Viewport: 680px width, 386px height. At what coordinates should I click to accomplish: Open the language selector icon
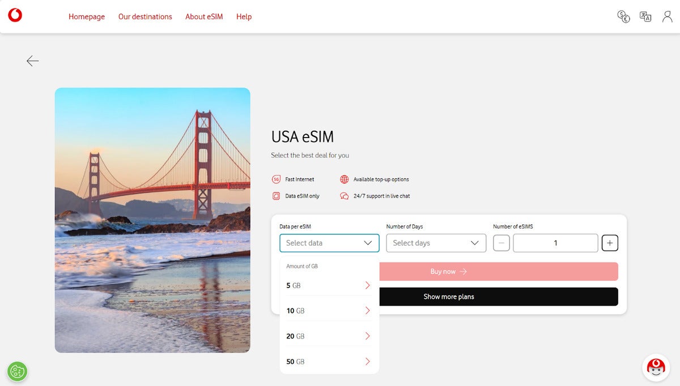pos(645,16)
